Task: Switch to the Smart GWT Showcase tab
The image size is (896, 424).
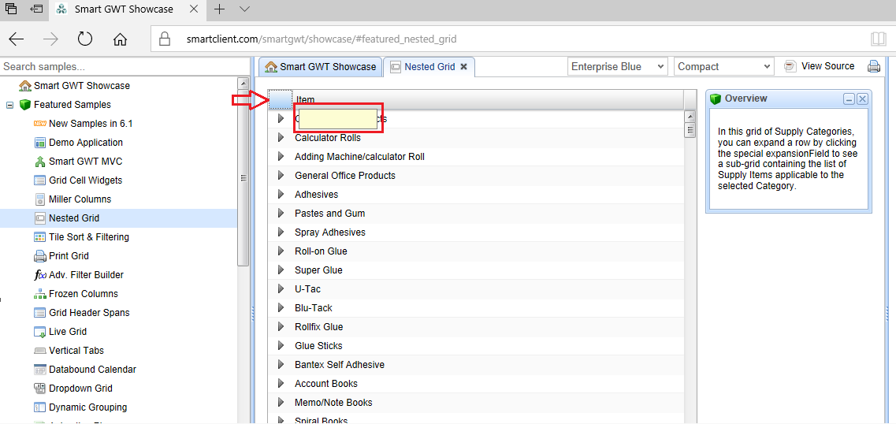Action: [321, 67]
